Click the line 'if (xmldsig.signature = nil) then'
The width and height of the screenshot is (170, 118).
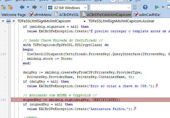pyautogui.click(x=56, y=27)
